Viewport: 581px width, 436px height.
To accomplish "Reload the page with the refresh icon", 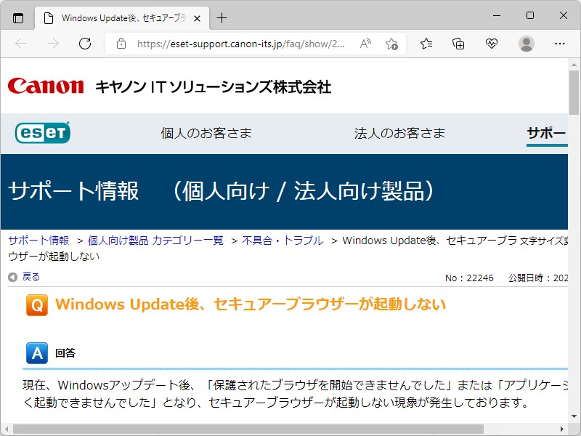I will [x=85, y=44].
